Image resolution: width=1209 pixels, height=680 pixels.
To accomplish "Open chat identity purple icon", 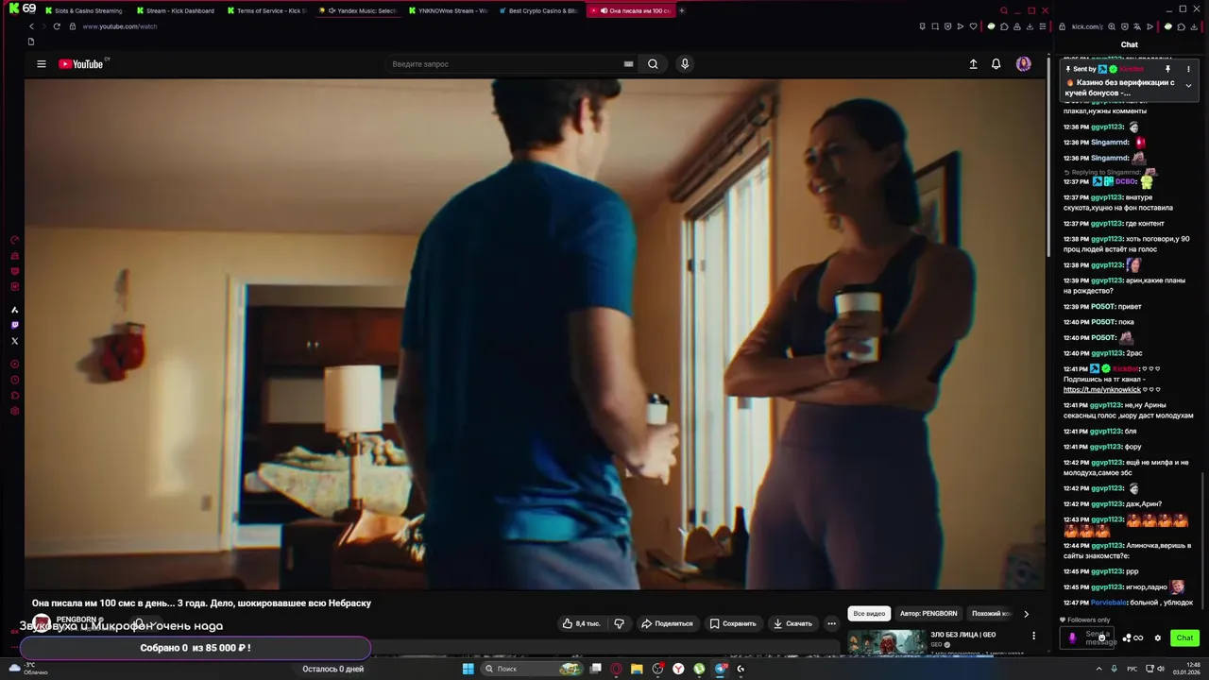I will click(x=1071, y=638).
